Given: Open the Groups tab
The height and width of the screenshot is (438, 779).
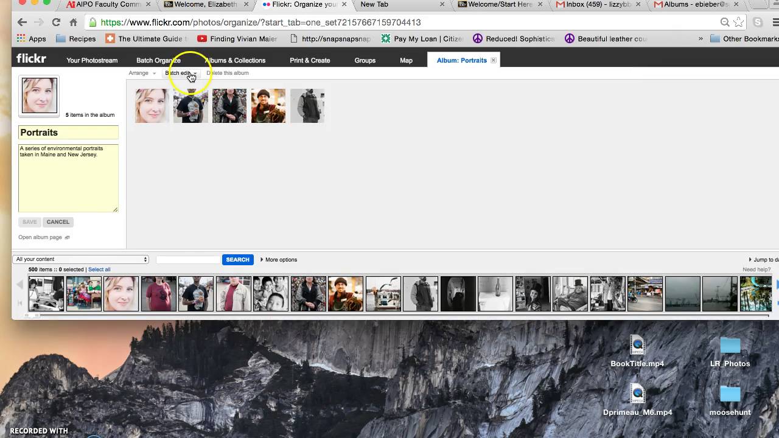Looking at the screenshot, I should point(365,60).
